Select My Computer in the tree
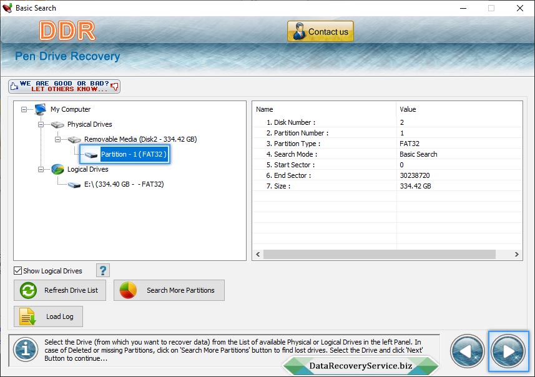 (x=71, y=109)
